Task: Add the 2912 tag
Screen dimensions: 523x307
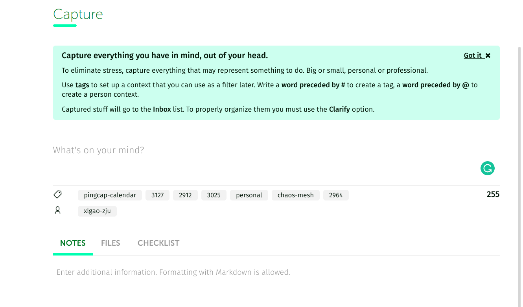Action: [185, 195]
